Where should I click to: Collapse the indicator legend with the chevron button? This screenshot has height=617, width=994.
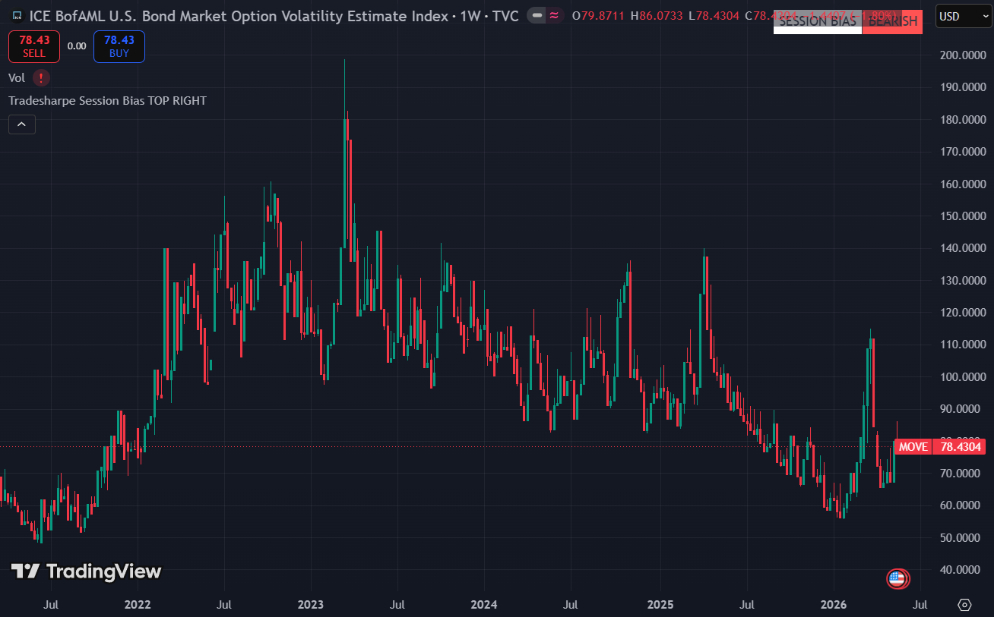22,124
